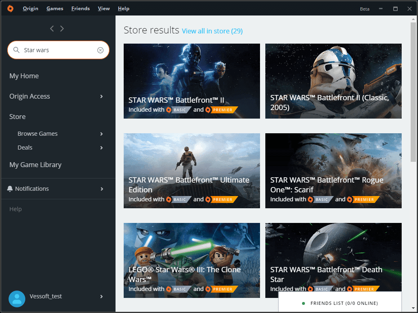Viewport: 418px width, 313px height.
Task: Click Basic badge on Rogue One Scarif card
Action: 320,199
